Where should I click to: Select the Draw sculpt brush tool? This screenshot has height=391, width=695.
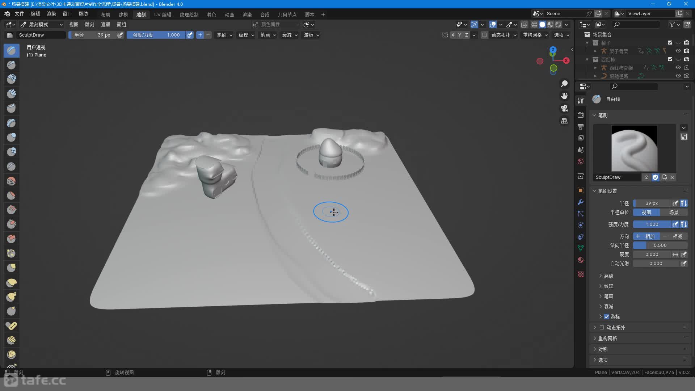tap(11, 50)
